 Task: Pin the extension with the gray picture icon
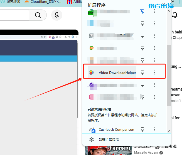[x=142, y=36]
